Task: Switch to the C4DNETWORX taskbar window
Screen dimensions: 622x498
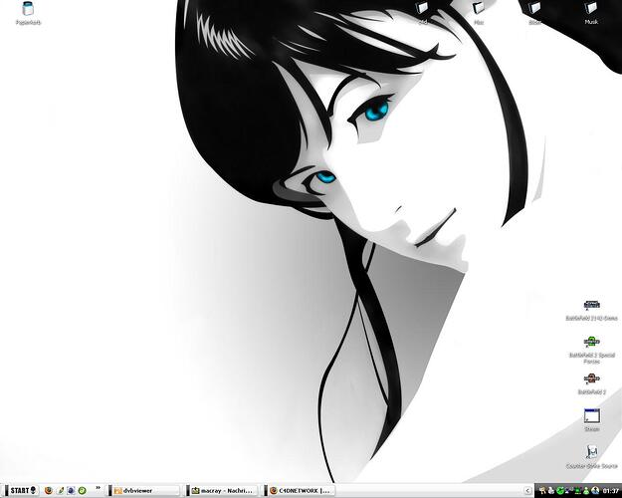Action: (x=302, y=491)
